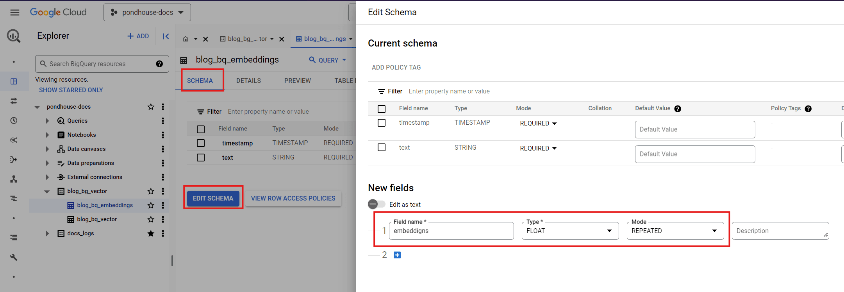Collapse the pondhouse-docs tree node
Viewport: 844px width, 292px height.
point(37,107)
